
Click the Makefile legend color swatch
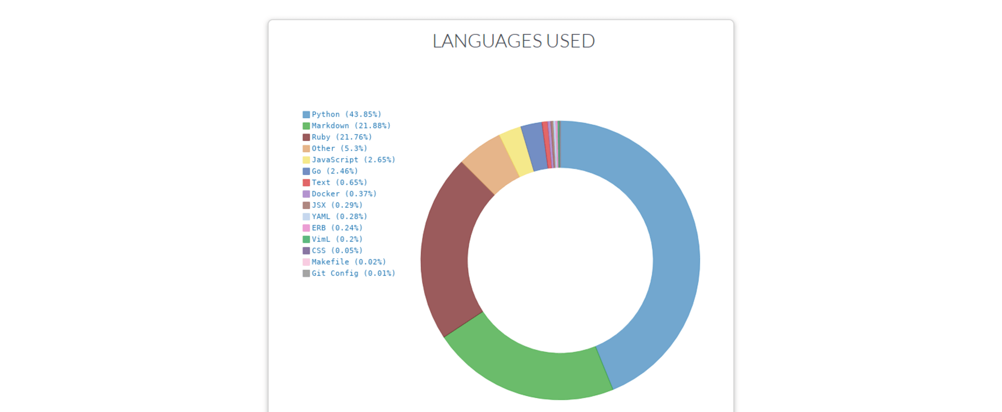coord(306,262)
